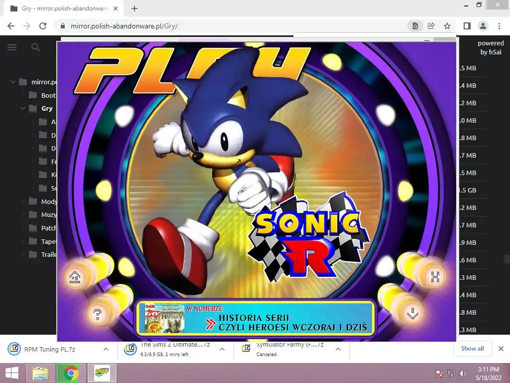The image size is (510, 383).
Task: Show all downloads
Action: [472, 349]
